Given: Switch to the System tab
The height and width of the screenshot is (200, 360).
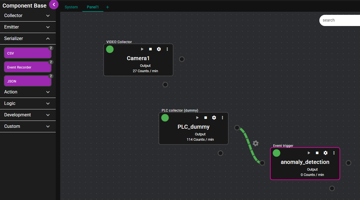Looking at the screenshot, I should click(x=71, y=7).
